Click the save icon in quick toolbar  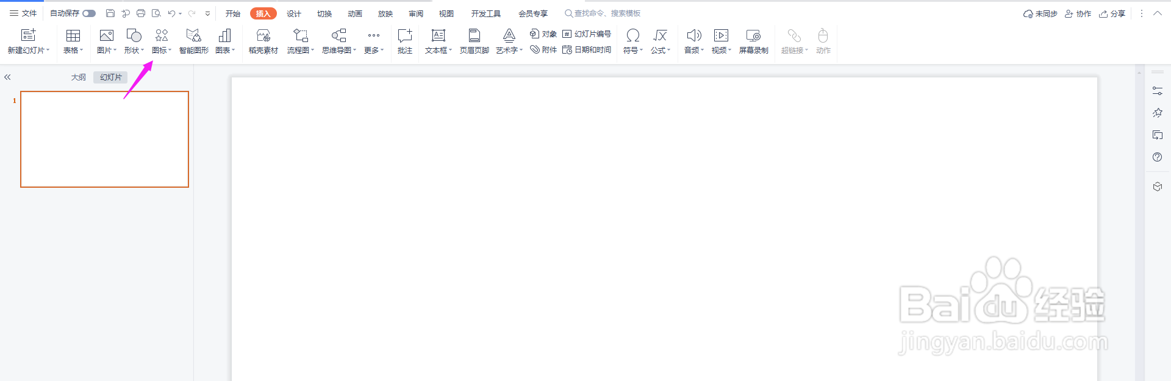click(x=110, y=13)
